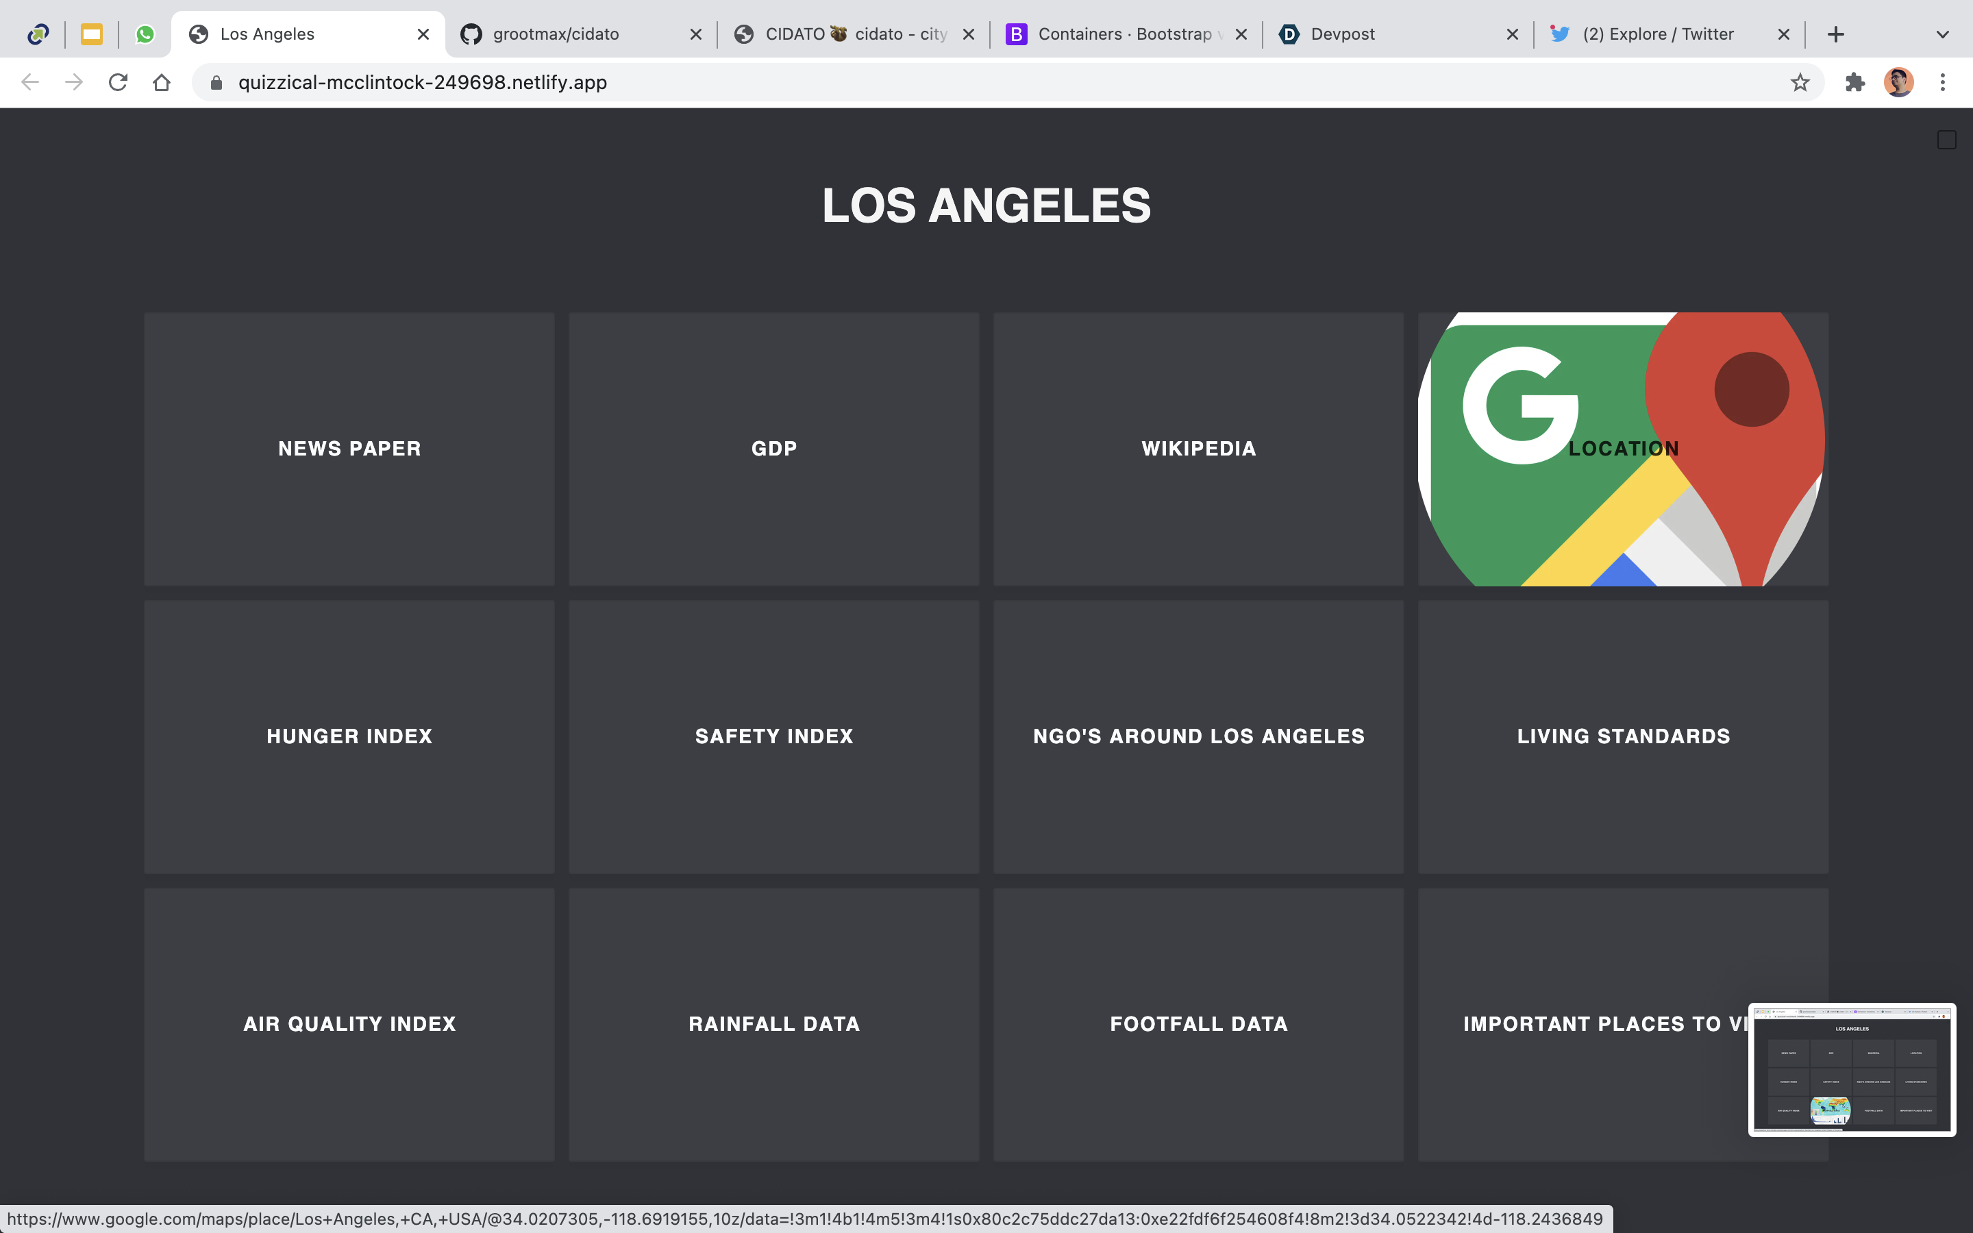Open the Chrome three-dot menu

point(1943,82)
